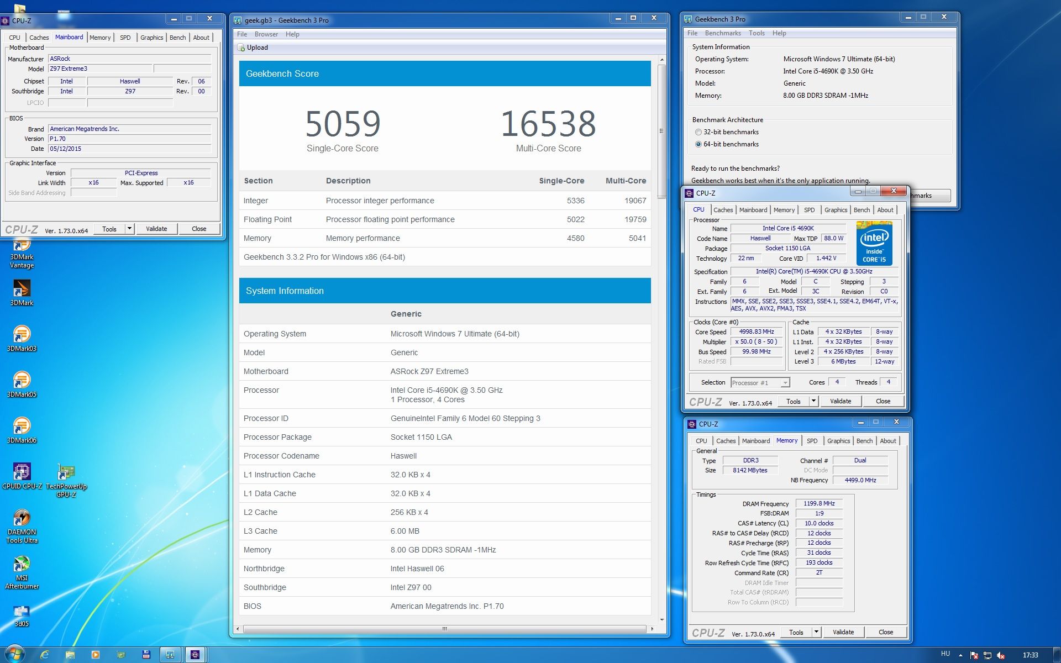Expand the Tools dropdown arrow in Memory CPU-Z
This screenshot has height=663, width=1061.
click(x=816, y=632)
